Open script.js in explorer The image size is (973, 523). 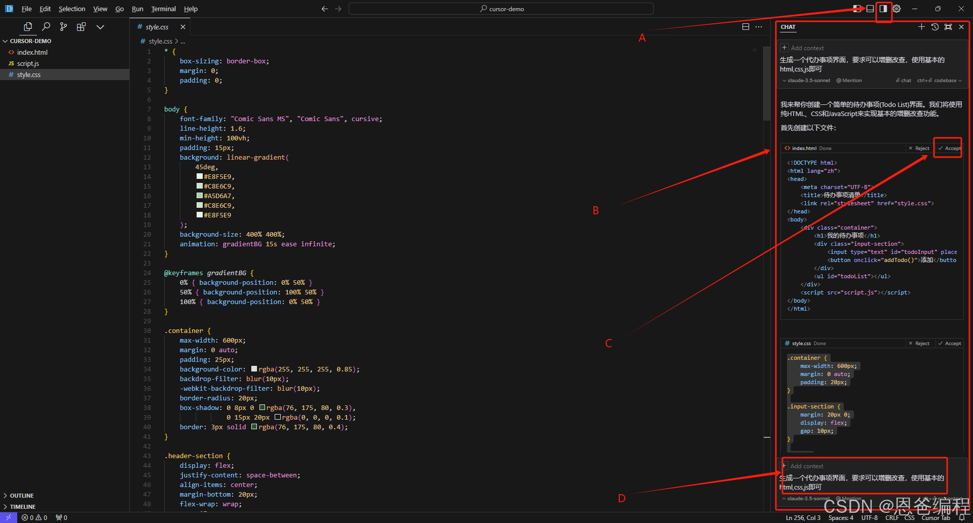coord(28,63)
